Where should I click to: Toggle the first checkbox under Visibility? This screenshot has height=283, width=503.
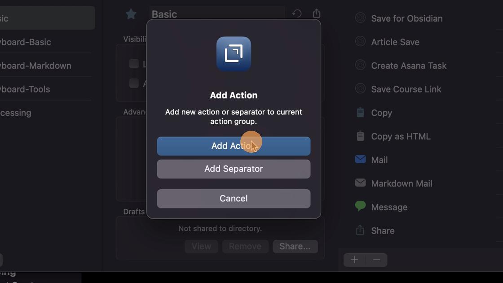tap(134, 63)
